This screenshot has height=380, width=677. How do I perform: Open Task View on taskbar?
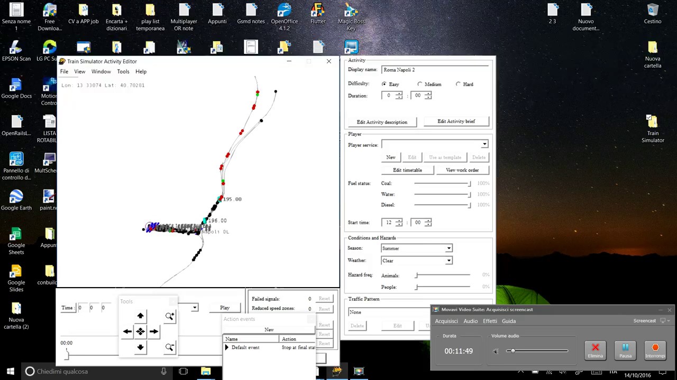pos(183,372)
